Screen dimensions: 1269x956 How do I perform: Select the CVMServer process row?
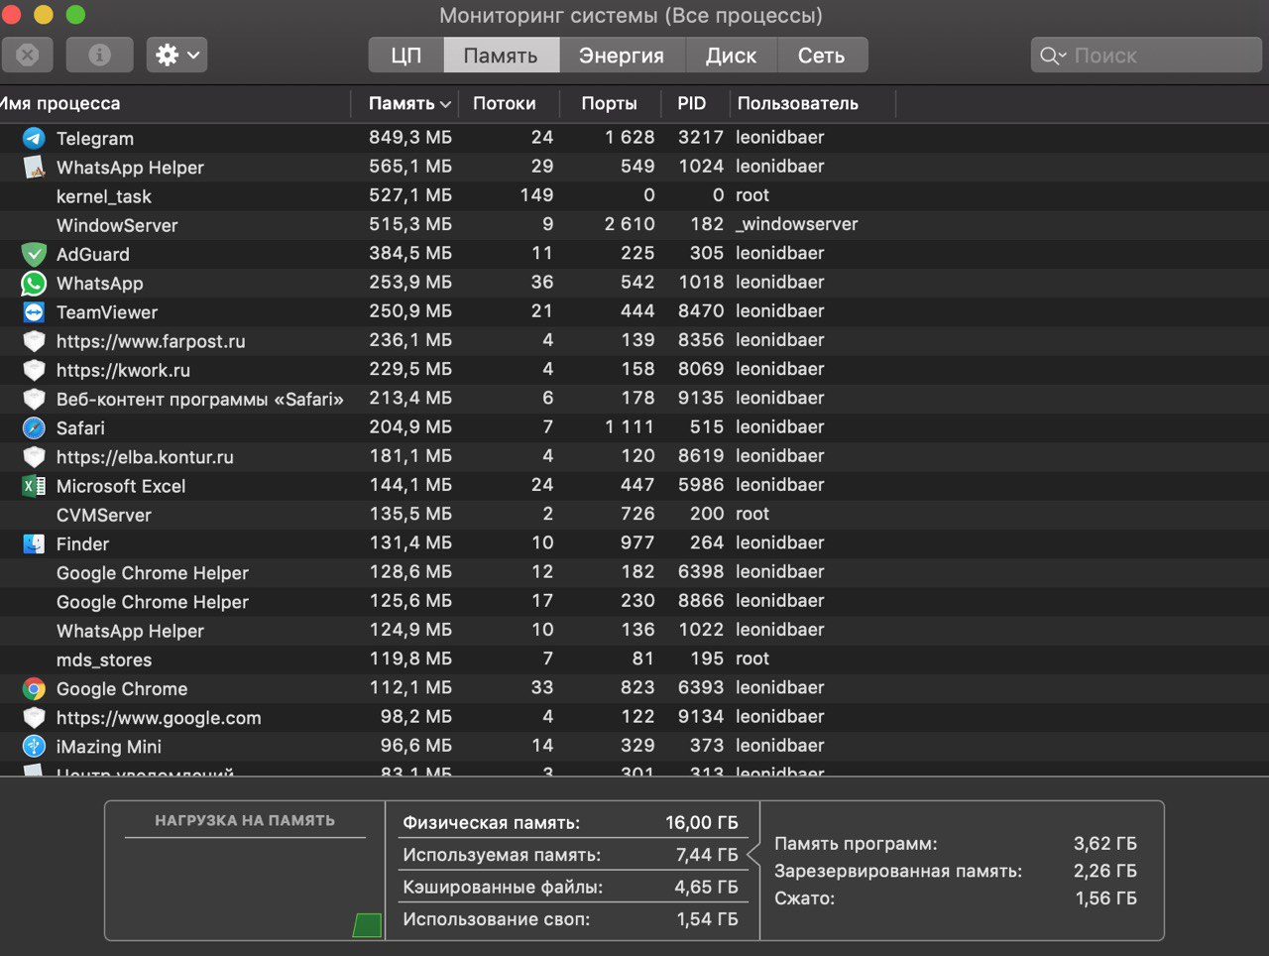[x=634, y=514]
